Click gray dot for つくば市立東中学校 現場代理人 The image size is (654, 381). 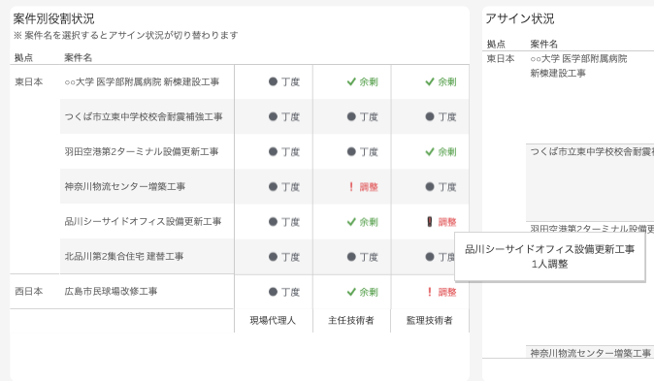click(x=273, y=116)
